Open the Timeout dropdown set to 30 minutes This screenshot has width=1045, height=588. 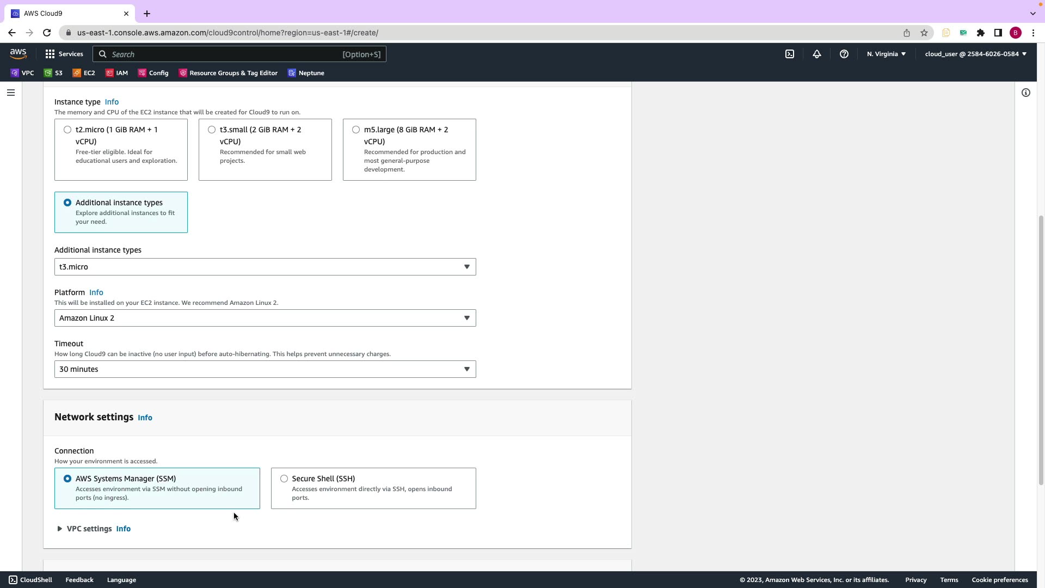(265, 369)
